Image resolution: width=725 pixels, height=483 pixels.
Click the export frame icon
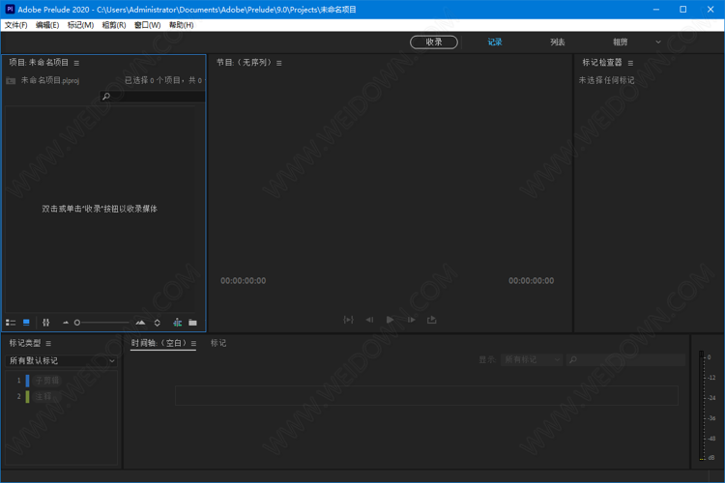coord(431,320)
